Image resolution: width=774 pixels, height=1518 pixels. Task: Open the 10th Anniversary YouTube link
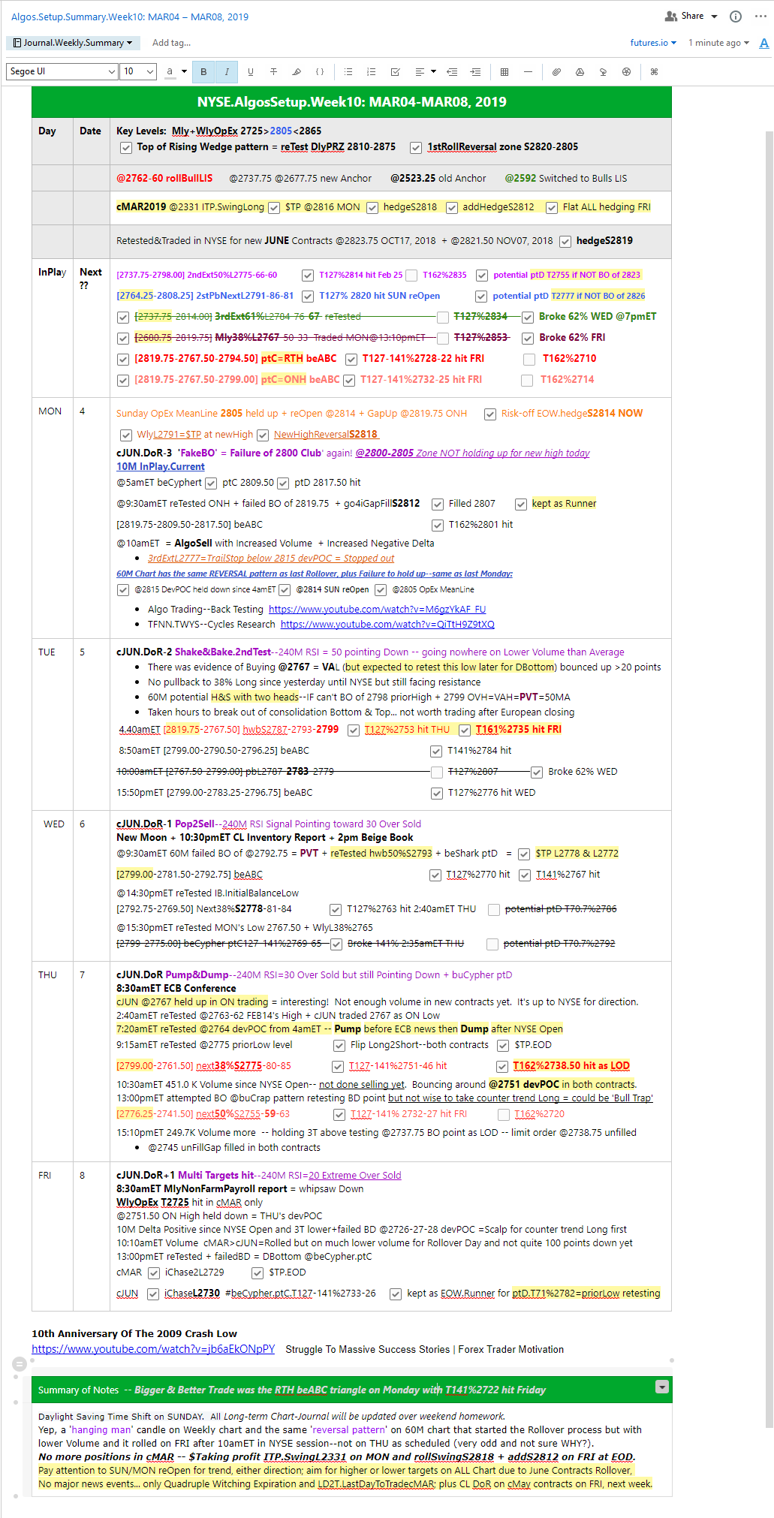coord(153,1349)
